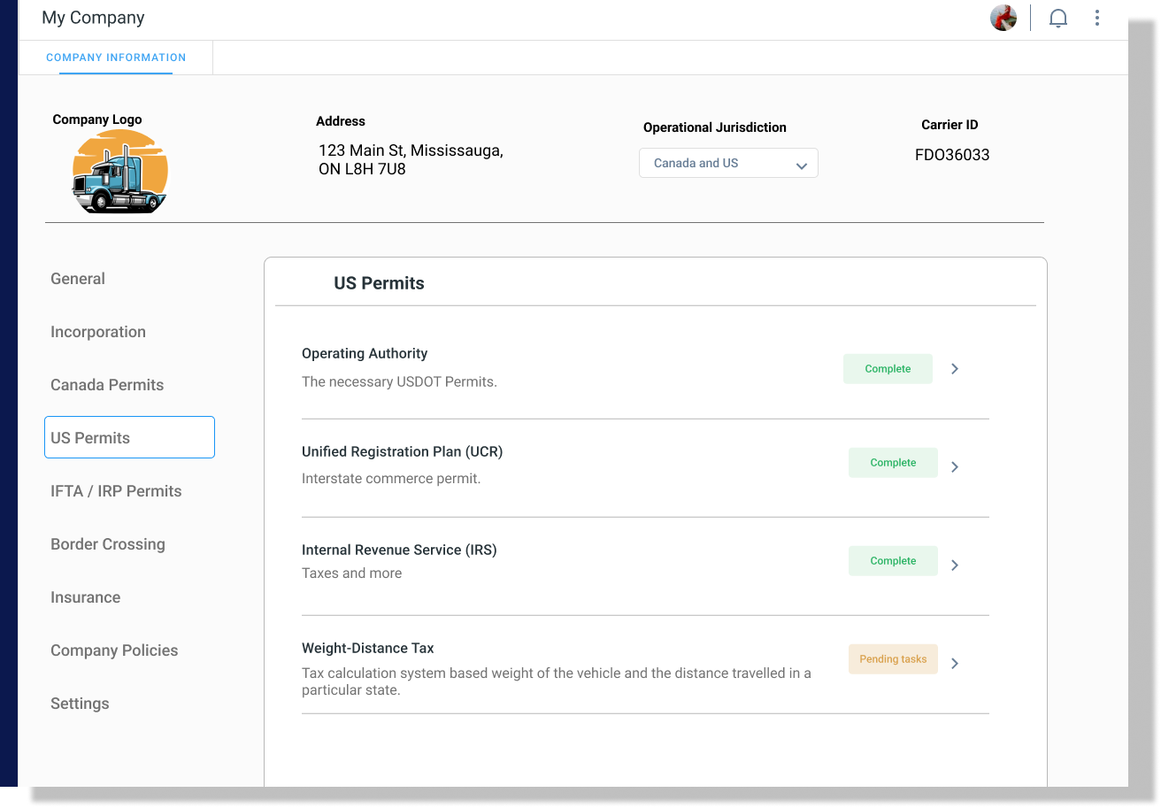Screen dimensions: 1161x808
Task: Expand the Weight-Distance Tax chevron
Action: (x=955, y=664)
